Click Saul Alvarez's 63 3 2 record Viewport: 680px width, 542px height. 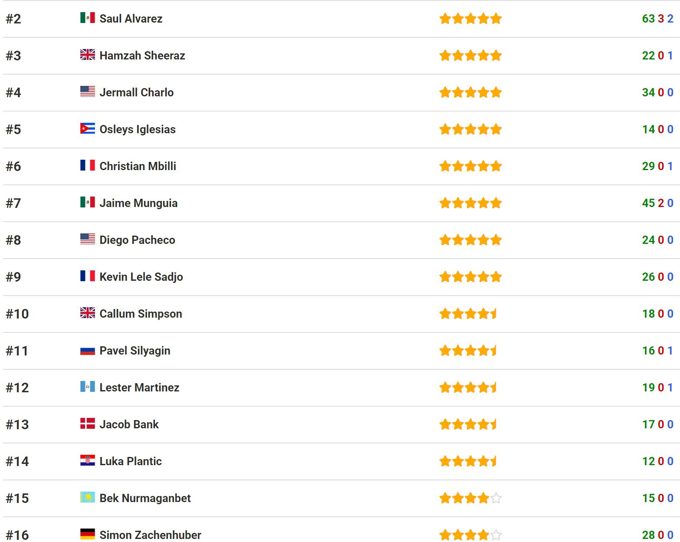[x=657, y=19]
